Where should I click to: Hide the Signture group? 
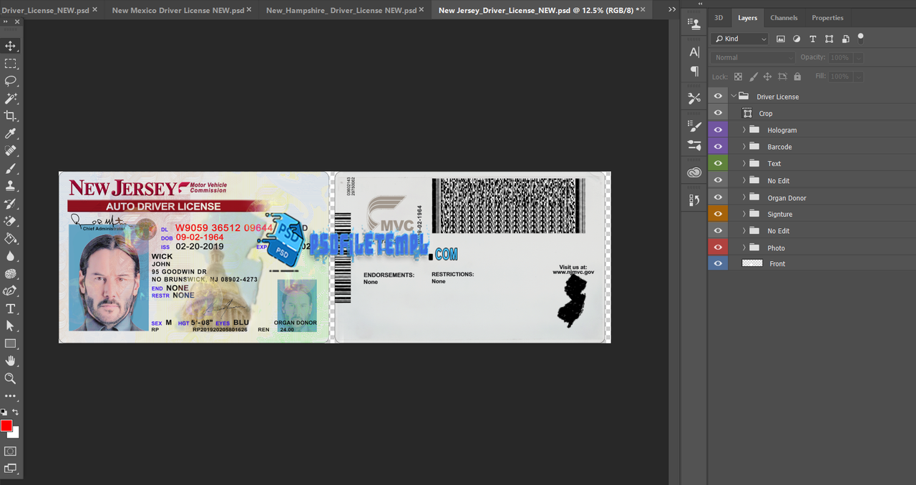718,214
